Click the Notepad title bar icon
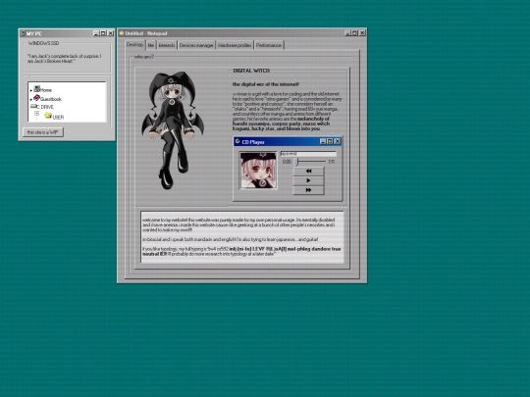Image resolution: width=530 pixels, height=397 pixels. tap(122, 33)
